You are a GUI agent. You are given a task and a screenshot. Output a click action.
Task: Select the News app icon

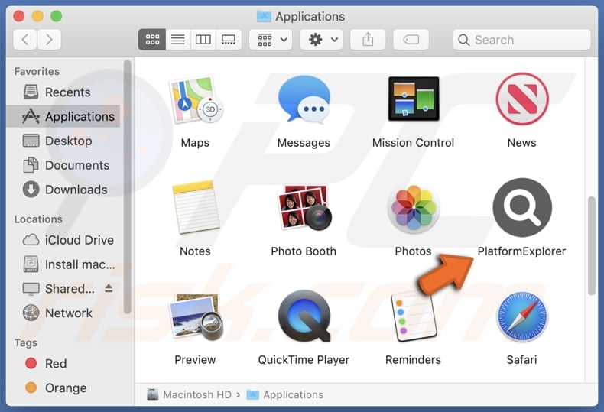point(522,99)
